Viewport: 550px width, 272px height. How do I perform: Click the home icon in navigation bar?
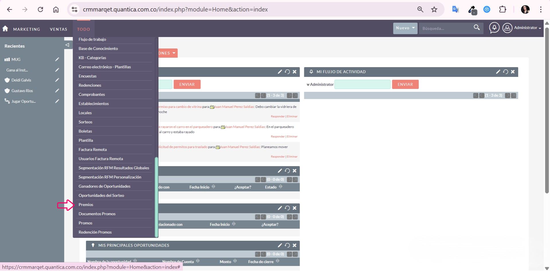[5, 29]
